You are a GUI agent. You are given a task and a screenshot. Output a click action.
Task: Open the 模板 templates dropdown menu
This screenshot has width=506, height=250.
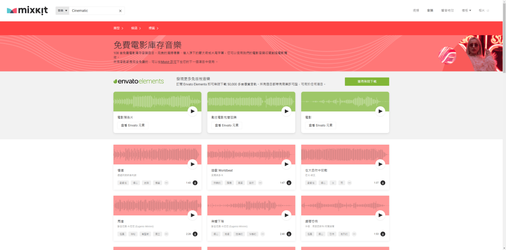466,11
